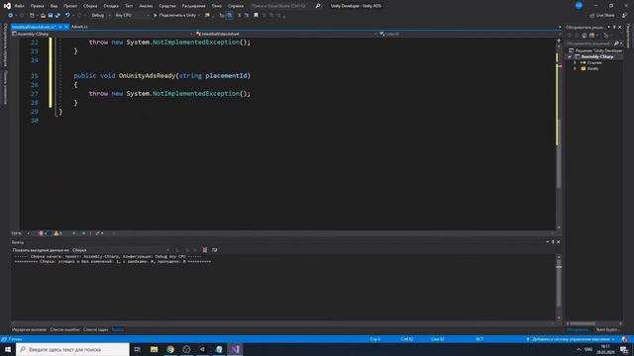
Task: Open the IntestitialVideoAdvert class navigation dropdown
Action: click(x=286, y=34)
